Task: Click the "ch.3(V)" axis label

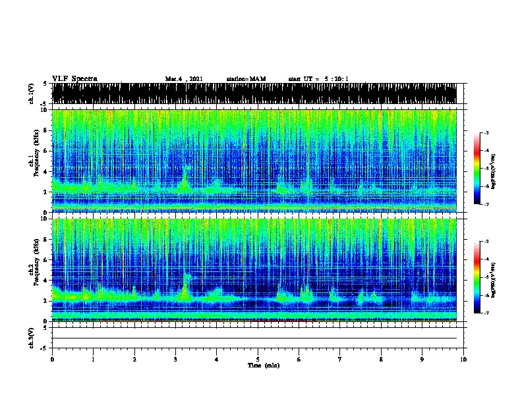Action: (x=31, y=338)
